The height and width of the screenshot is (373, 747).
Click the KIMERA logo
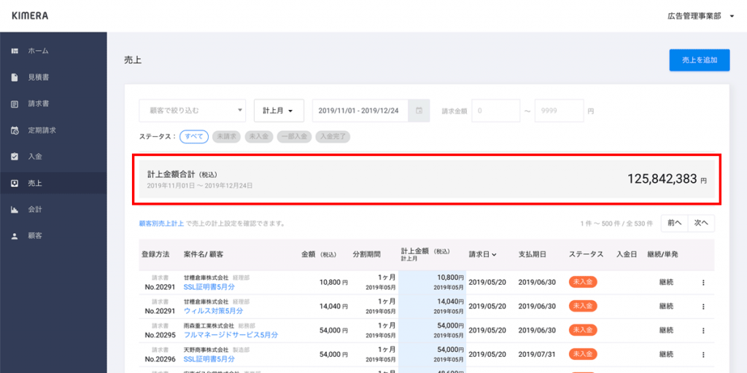pyautogui.click(x=29, y=16)
